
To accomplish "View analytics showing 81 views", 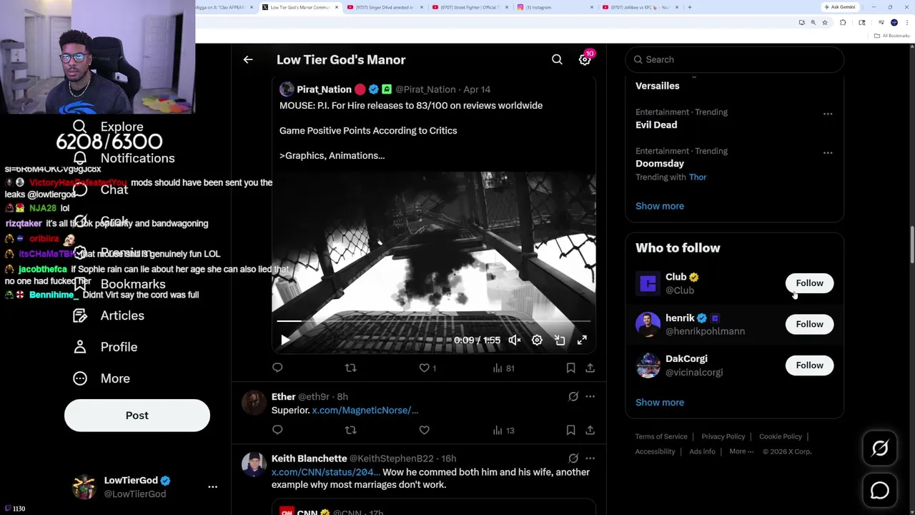I will (x=503, y=368).
